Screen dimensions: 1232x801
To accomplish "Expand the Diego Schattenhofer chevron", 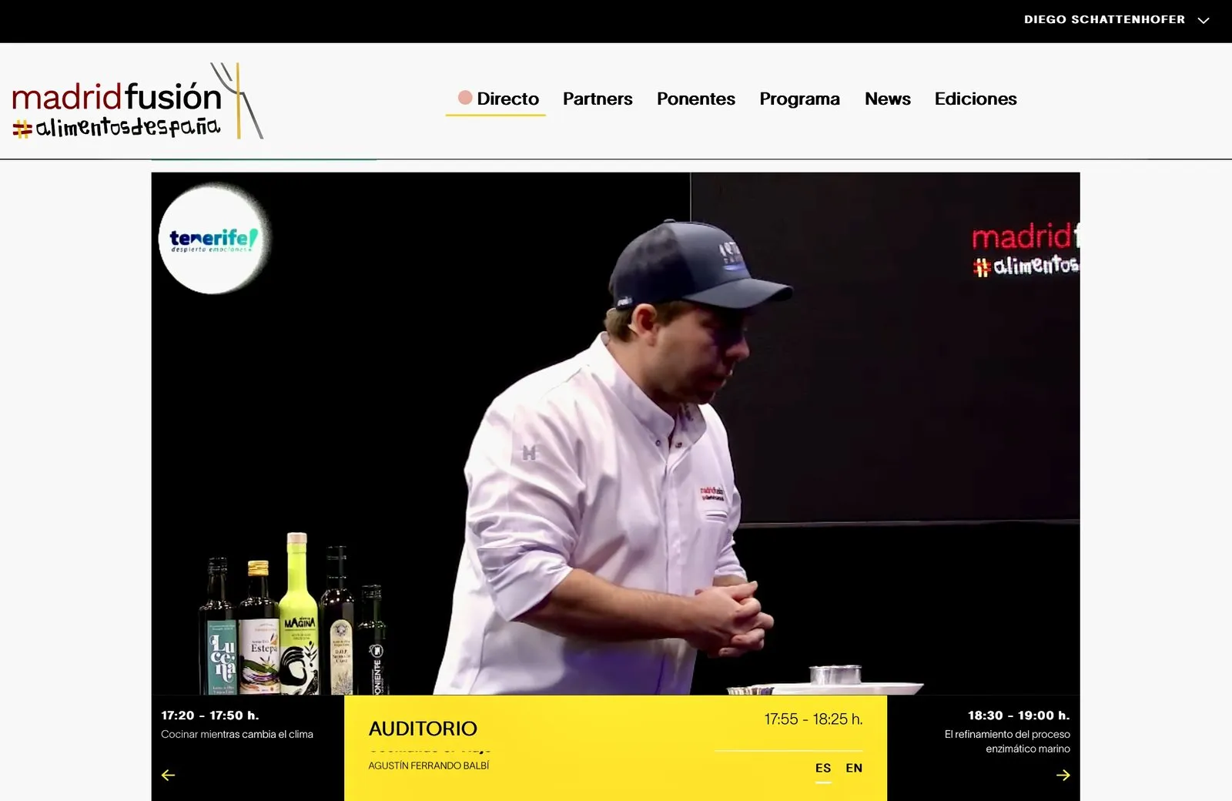I will [x=1204, y=21].
